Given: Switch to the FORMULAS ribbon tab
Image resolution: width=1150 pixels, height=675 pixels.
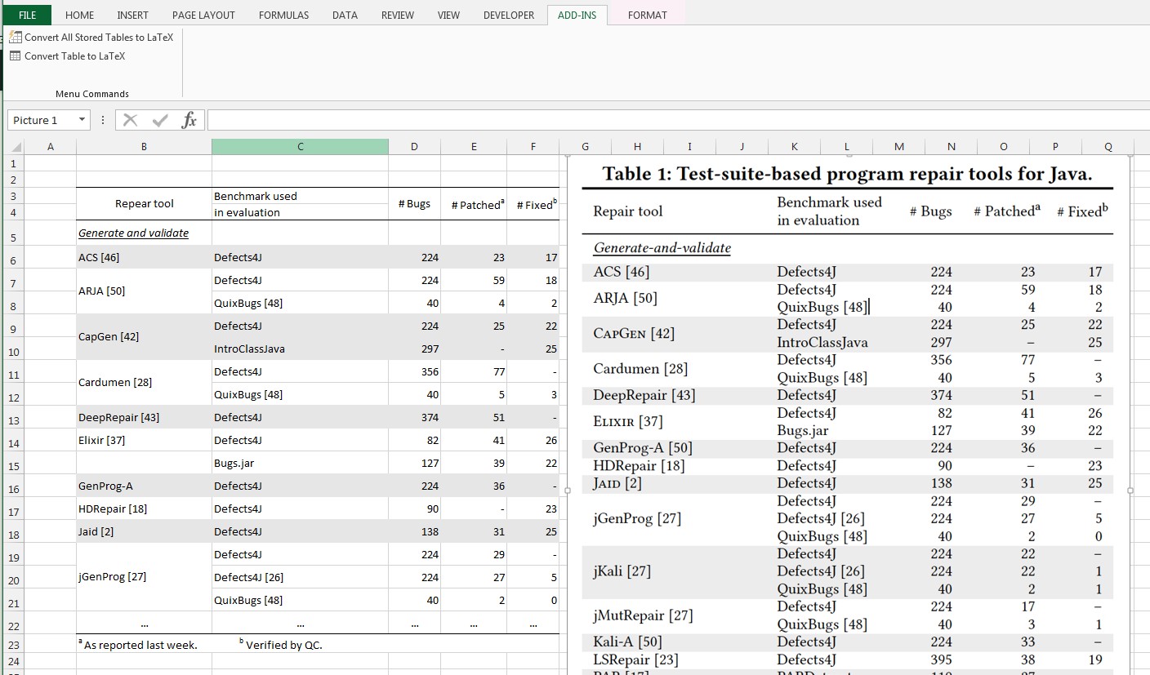Looking at the screenshot, I should pyautogui.click(x=283, y=14).
